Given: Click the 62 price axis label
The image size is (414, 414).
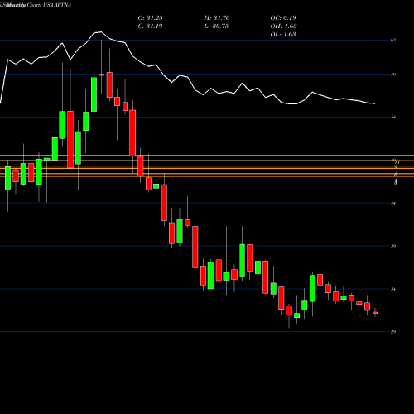Looking at the screenshot, I should coord(393,40).
